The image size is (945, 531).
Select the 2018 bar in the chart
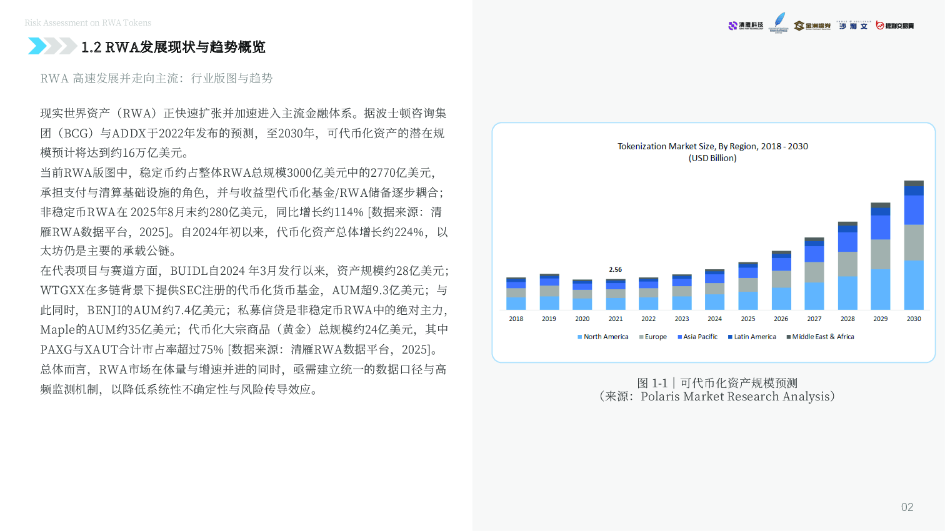516,294
